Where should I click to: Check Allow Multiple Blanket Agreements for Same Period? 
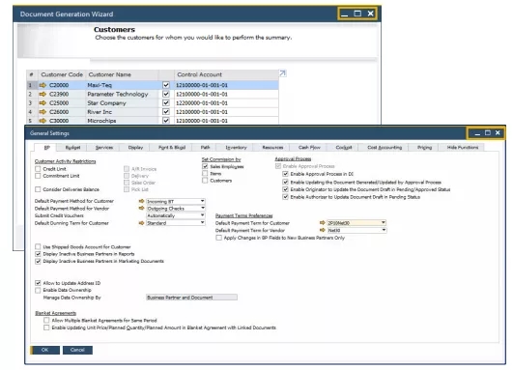pyautogui.click(x=46, y=320)
